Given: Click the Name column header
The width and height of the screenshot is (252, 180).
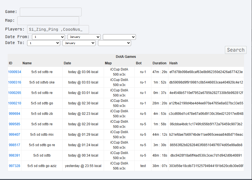Looking at the screenshot, I should click(27, 63).
